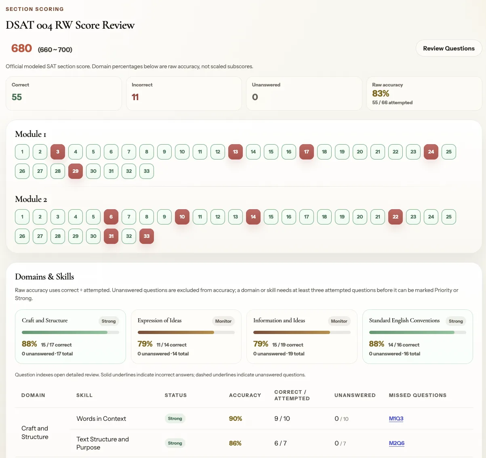This screenshot has width=486, height=458.
Task: Select the Craft and Structure domain card
Action: pos(71,337)
